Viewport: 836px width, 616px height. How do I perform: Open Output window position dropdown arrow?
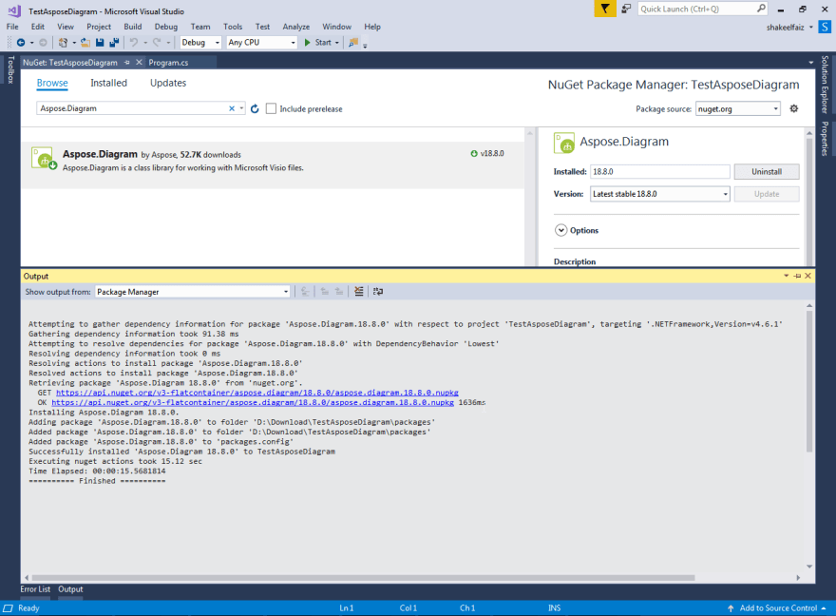(x=786, y=276)
